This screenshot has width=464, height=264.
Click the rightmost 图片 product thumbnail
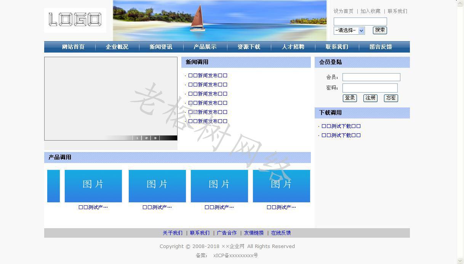[281, 186]
